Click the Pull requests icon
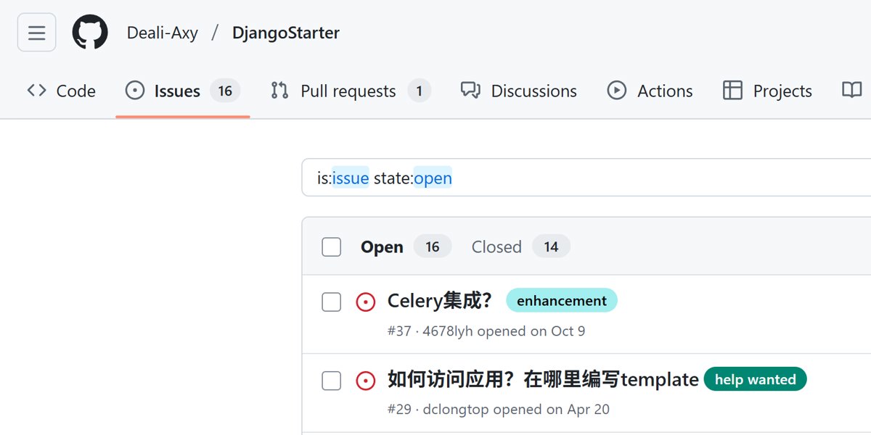871x435 pixels. click(279, 91)
